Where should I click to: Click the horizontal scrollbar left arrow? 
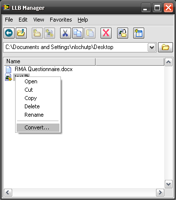tap(8, 193)
